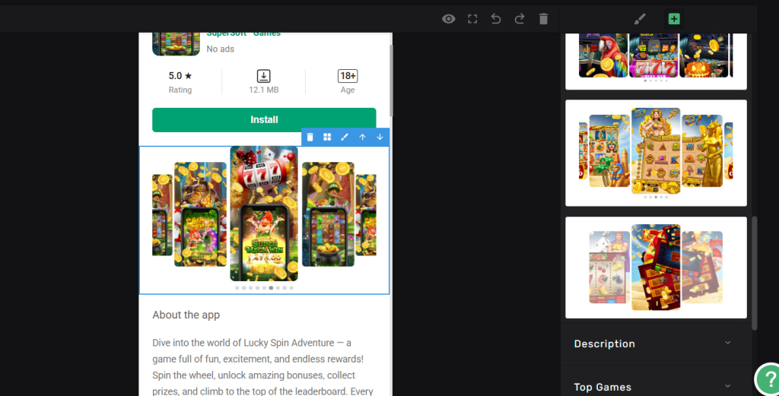Expand the Description section
The height and width of the screenshot is (396, 779).
(x=656, y=344)
